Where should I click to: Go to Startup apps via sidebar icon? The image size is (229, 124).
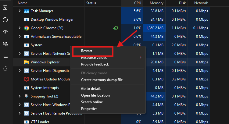tap(5, 32)
